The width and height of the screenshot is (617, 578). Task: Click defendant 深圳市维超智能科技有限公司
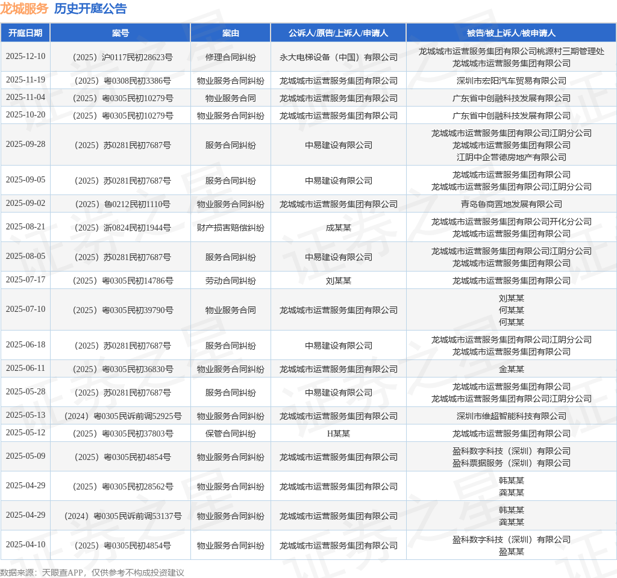click(511, 417)
